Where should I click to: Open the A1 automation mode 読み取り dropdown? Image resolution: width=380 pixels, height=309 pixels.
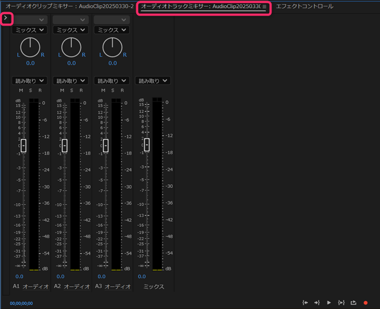pos(29,80)
